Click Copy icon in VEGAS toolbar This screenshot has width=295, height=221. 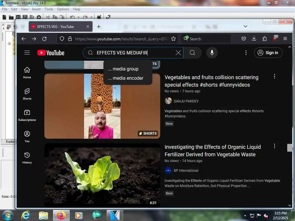tap(55, 17)
